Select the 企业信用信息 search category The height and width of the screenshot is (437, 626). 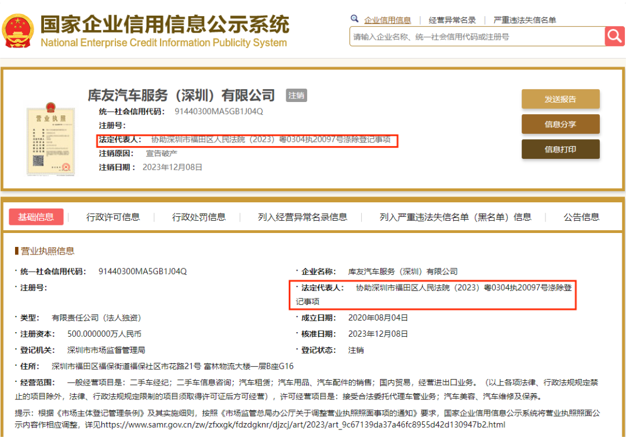point(387,20)
